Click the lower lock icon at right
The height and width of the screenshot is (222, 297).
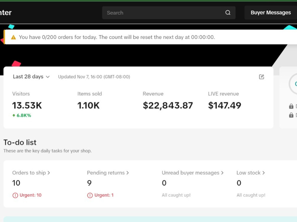click(x=291, y=115)
